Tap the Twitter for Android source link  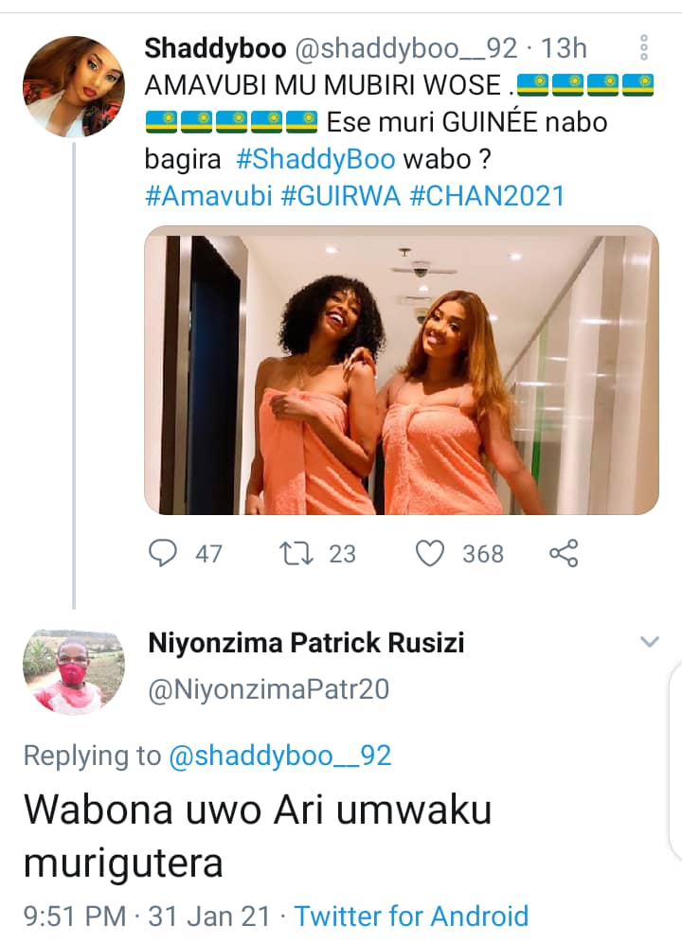pos(411,916)
